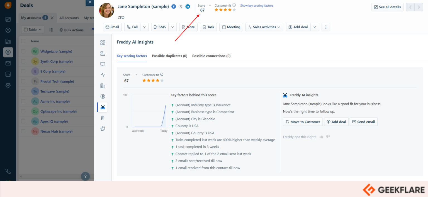Check the box for Optiscape Inc (sample)
Screen dimensions: 428x197
[23, 111]
